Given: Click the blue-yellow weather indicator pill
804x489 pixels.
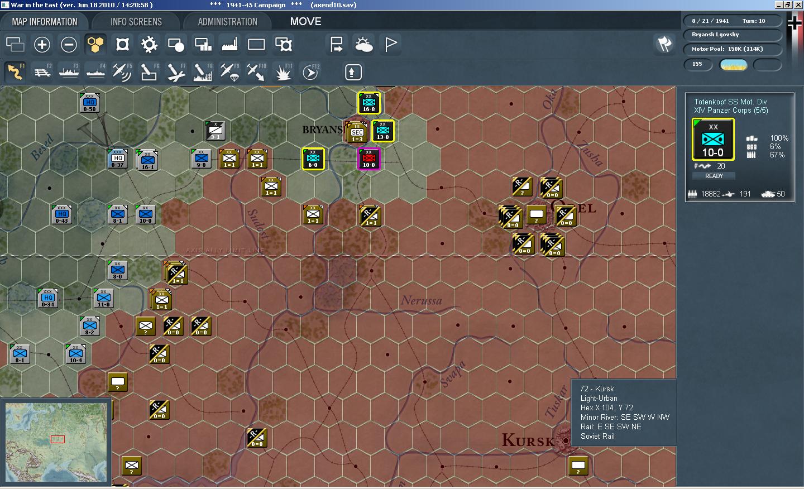Looking at the screenshot, I should [734, 65].
